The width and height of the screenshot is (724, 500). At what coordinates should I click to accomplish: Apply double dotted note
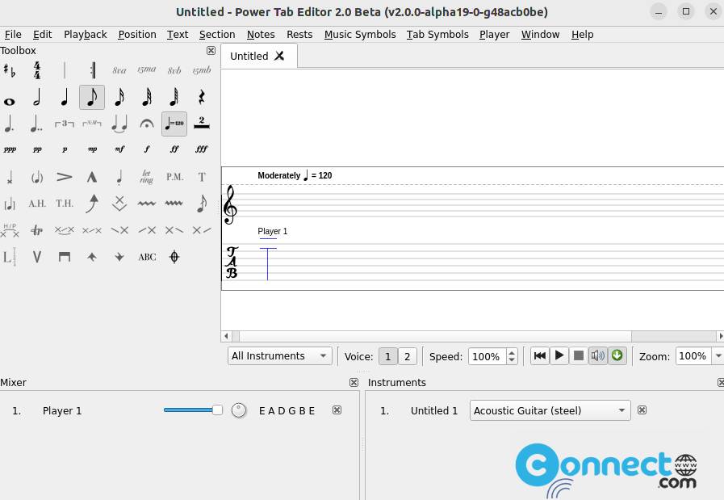pos(37,124)
